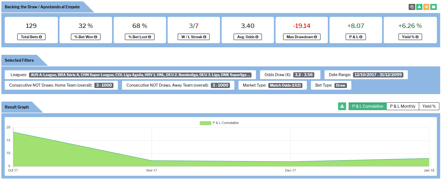This screenshot has width=441, height=181.
Task: Open the Leagues filter list tag
Action: 140,75
